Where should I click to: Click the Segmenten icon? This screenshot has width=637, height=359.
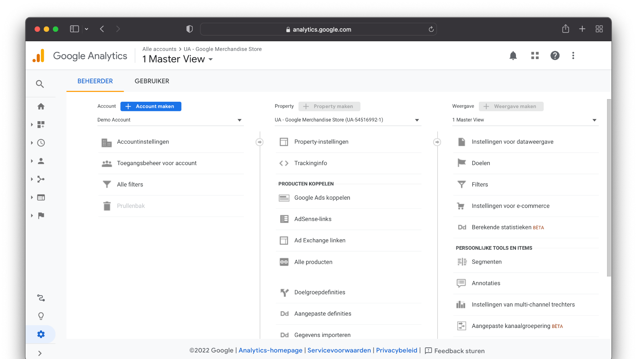click(462, 262)
